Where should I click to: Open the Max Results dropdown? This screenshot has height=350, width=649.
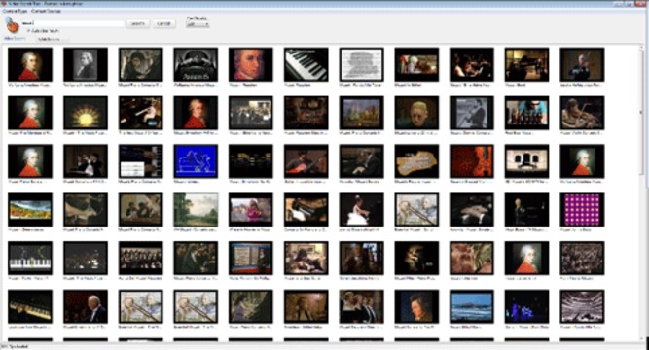click(198, 24)
